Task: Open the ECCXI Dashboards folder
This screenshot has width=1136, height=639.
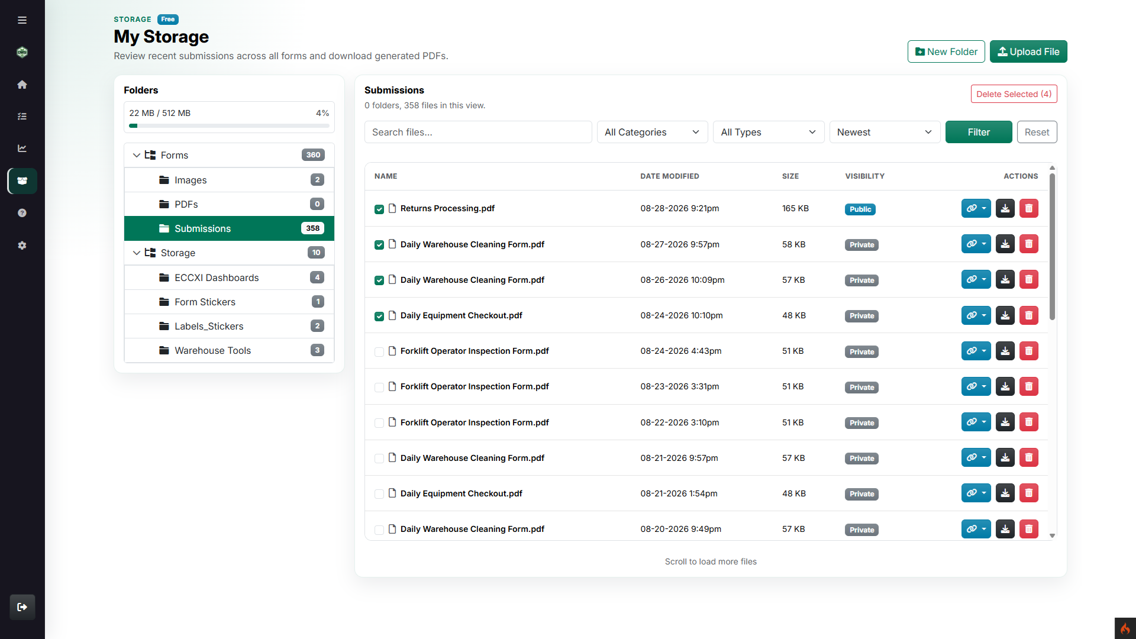Action: 229,277
